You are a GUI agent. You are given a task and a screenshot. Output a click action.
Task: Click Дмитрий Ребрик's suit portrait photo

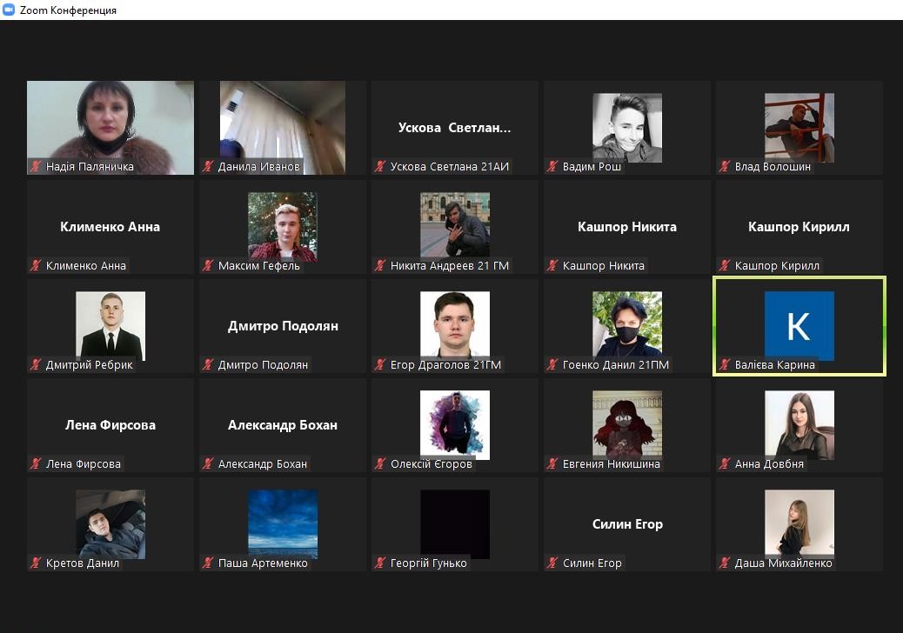[x=110, y=326]
